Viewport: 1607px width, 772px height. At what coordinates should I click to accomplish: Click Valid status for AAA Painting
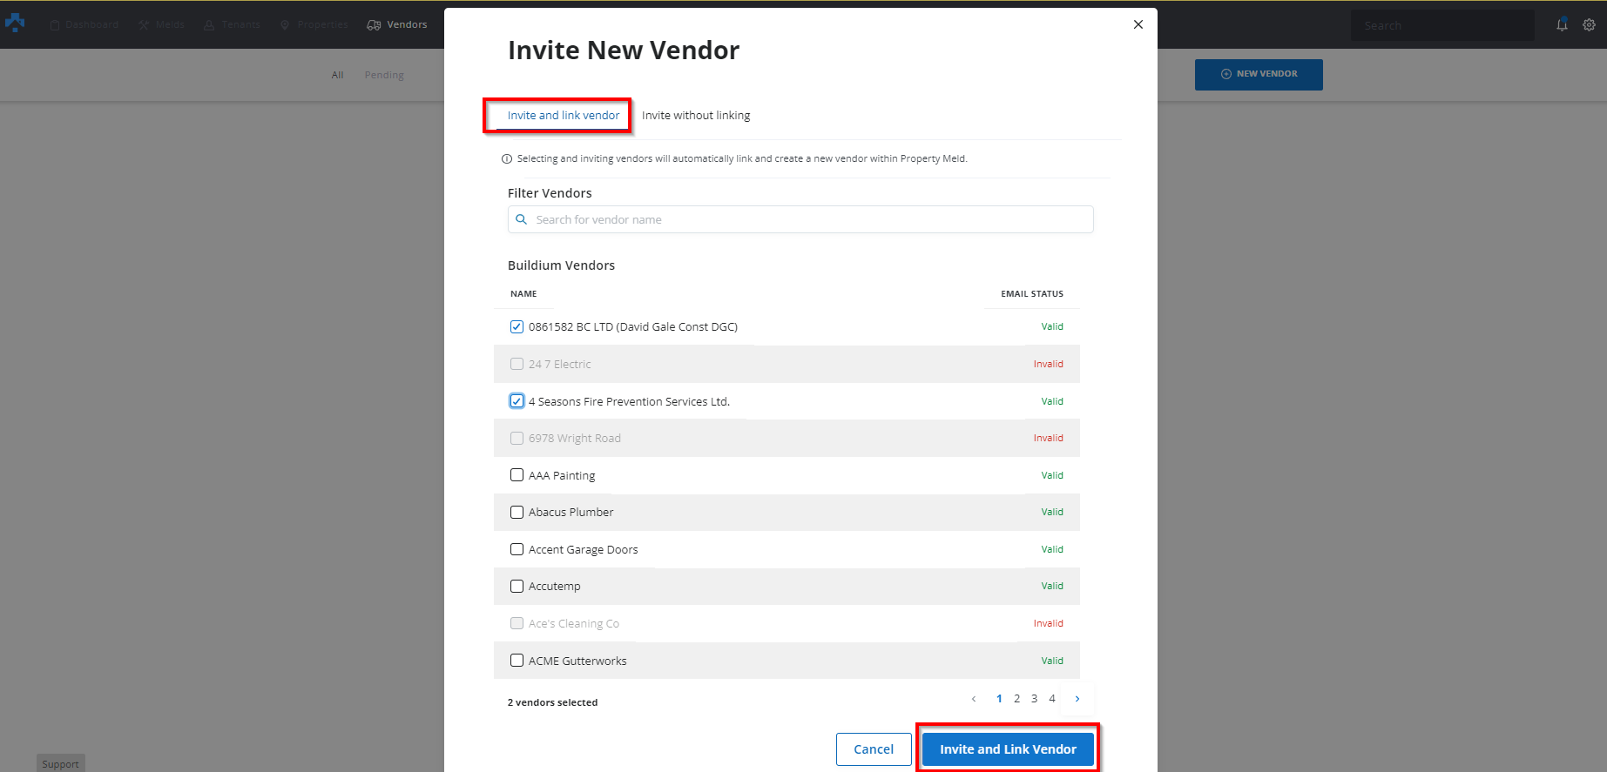[x=1052, y=475]
